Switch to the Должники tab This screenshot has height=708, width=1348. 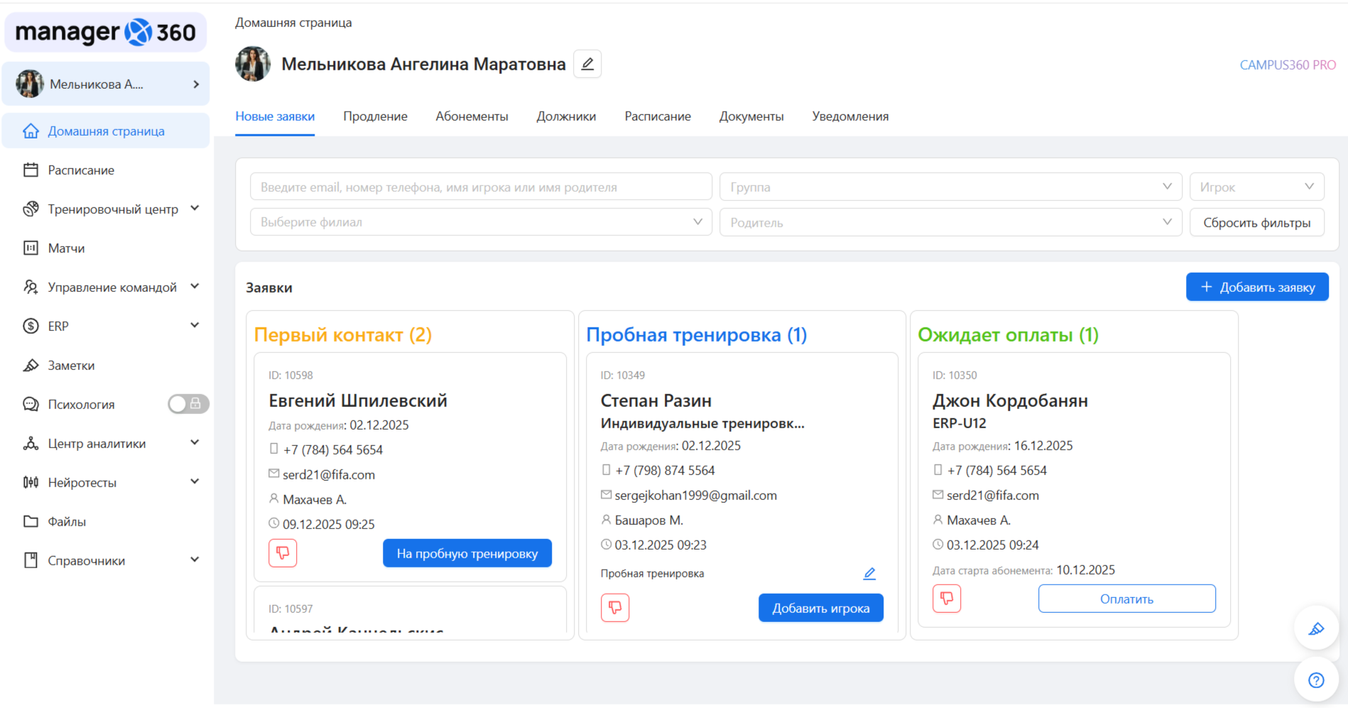tap(566, 116)
